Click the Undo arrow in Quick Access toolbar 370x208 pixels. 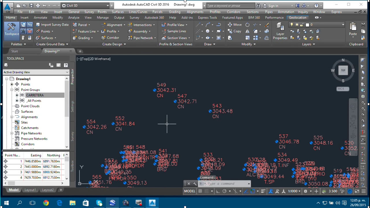tap(44, 5)
